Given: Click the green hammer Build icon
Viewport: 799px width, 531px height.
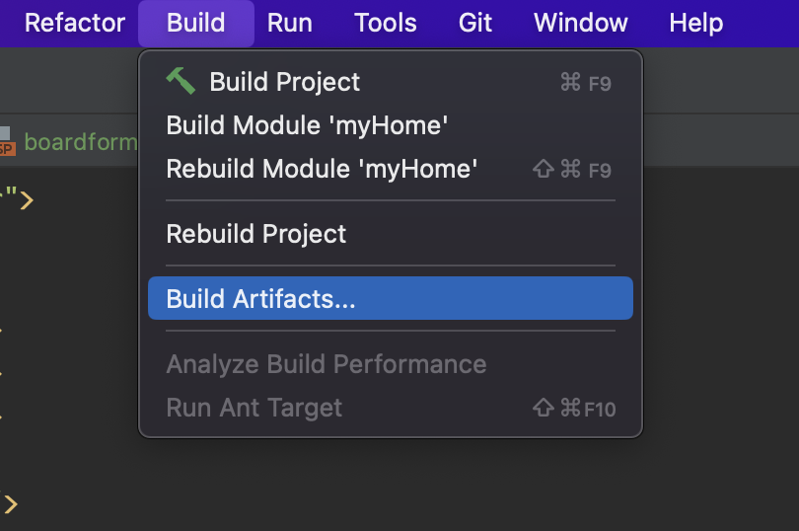Looking at the screenshot, I should 181,81.
